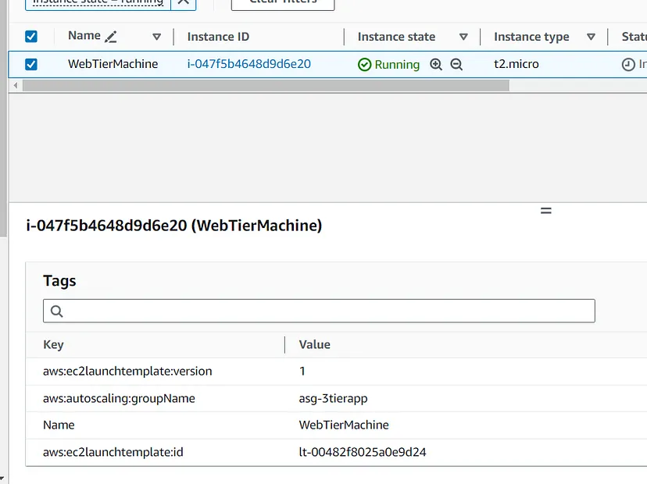Screen dimensions: 647x484
Task: Focus the Tags search field
Action: click(319, 311)
